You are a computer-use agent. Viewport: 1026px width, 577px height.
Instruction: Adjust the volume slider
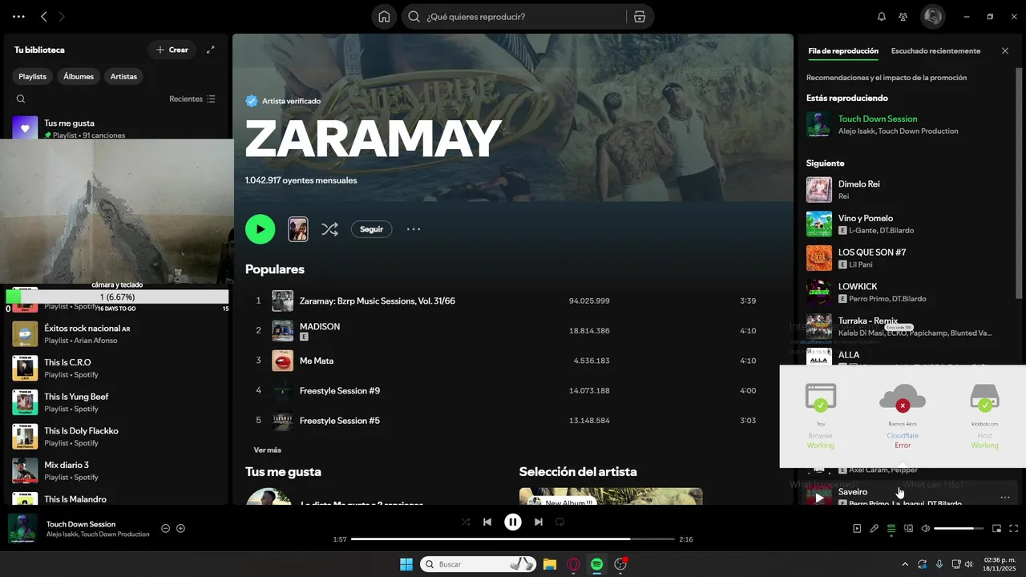[959, 529]
